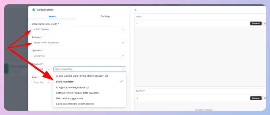Open the Credential dropdown showing khalid hassan
The width and height of the screenshot is (270, 115).
coord(79,29)
